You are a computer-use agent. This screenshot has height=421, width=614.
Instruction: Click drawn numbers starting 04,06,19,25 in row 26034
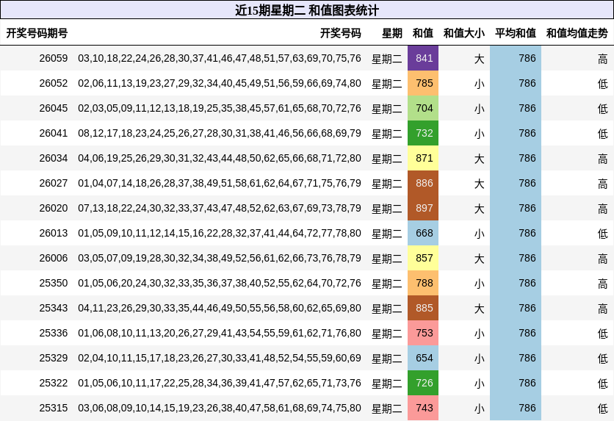point(220,158)
